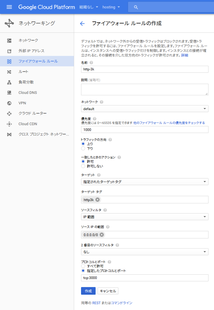Click the firewall rules sidebar icon
The width and height of the screenshot is (214, 310).
pyautogui.click(x=9, y=61)
